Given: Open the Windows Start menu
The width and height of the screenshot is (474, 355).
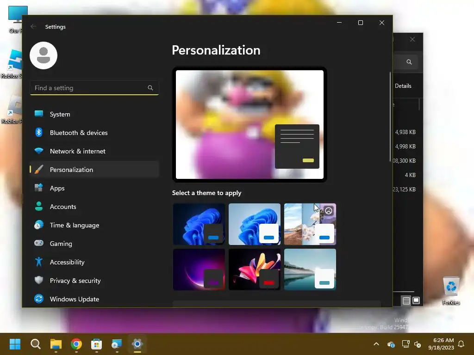Looking at the screenshot, I should coord(15,344).
